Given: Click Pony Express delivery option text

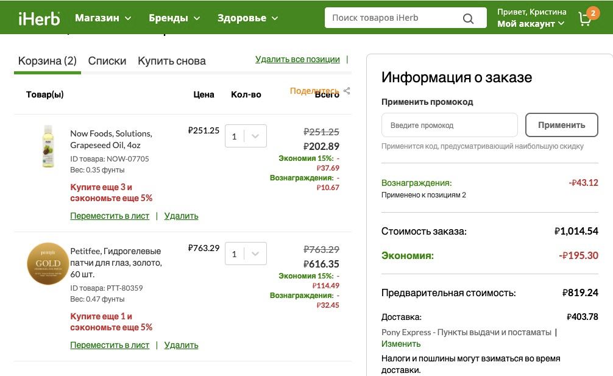Looking at the screenshot, I should pyautogui.click(x=466, y=332).
